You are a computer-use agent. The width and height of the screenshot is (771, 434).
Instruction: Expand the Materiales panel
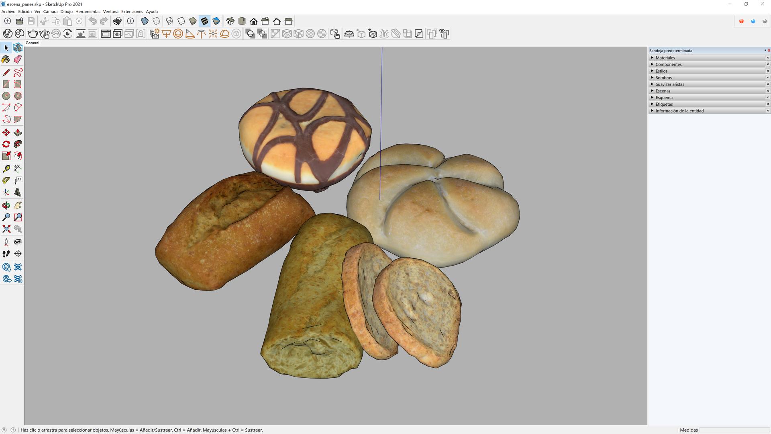(665, 58)
